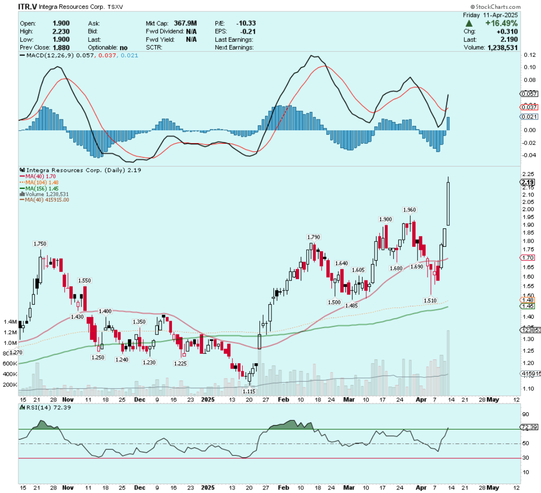Image resolution: width=541 pixels, height=493 pixels.
Task: Click the +16.49% percent change
Action: [x=501, y=23]
